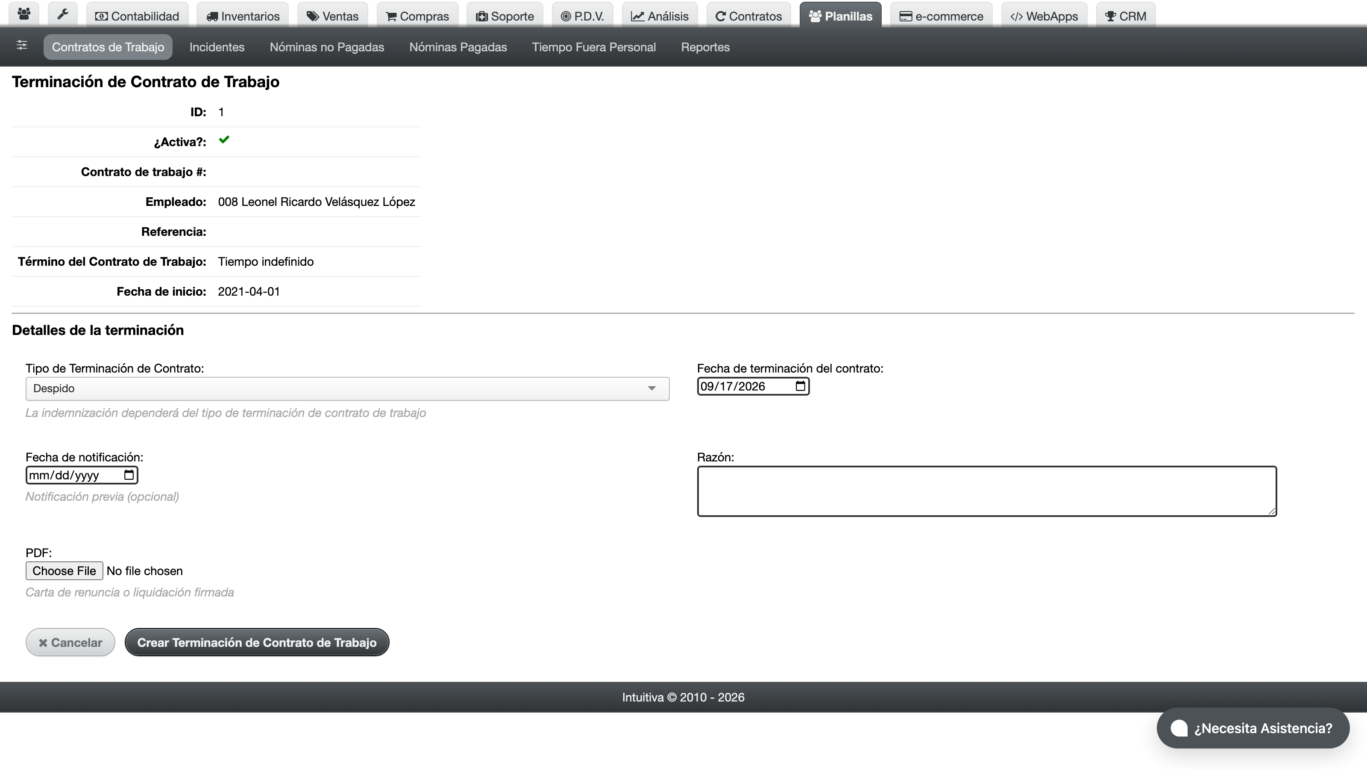1367x769 pixels.
Task: Toggle the sliders filter icon in submenu
Action: pos(22,46)
